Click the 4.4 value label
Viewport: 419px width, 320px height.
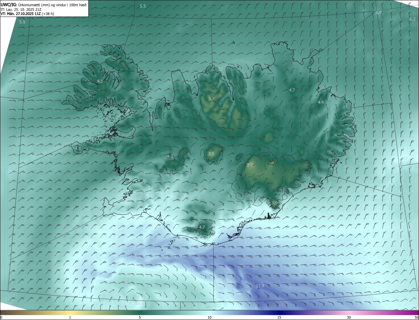tap(321, 102)
